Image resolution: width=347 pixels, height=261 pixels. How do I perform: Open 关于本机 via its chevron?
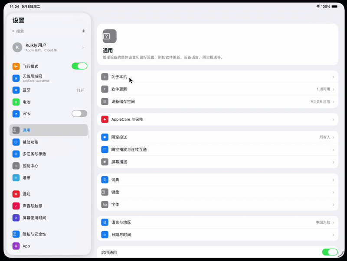333,77
